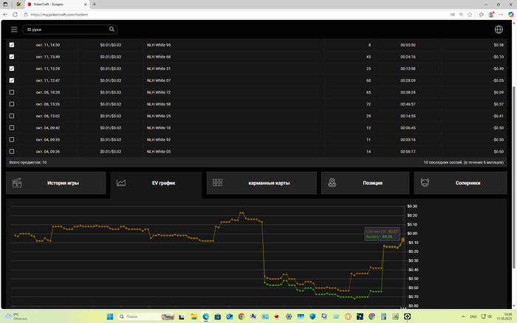The image size is (517, 323).
Task: Open Outlook from the taskbar
Action: coord(230,316)
